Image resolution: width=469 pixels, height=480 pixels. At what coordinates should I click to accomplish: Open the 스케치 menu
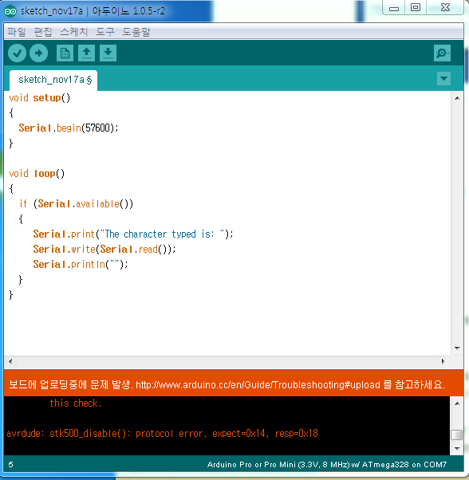point(73,32)
